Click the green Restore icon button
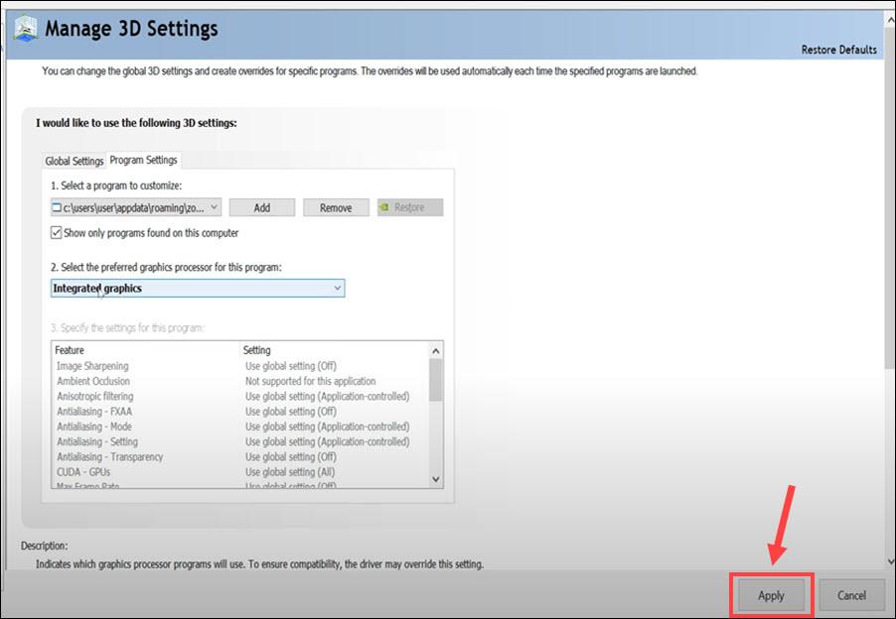This screenshot has width=896, height=619. [x=409, y=206]
